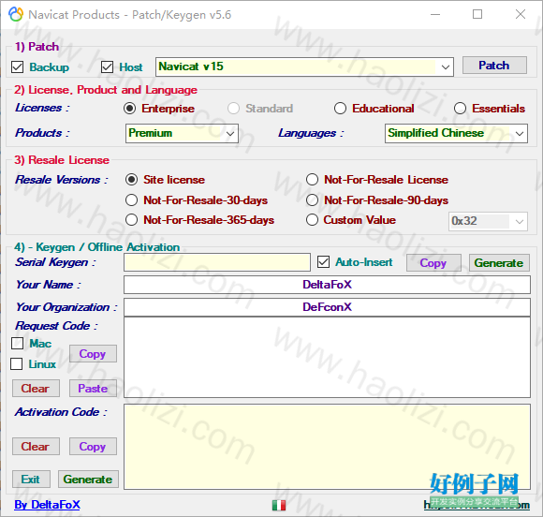The image size is (543, 517).
Task: Open the Languages Simplified Chinese dropdown
Action: point(456,133)
